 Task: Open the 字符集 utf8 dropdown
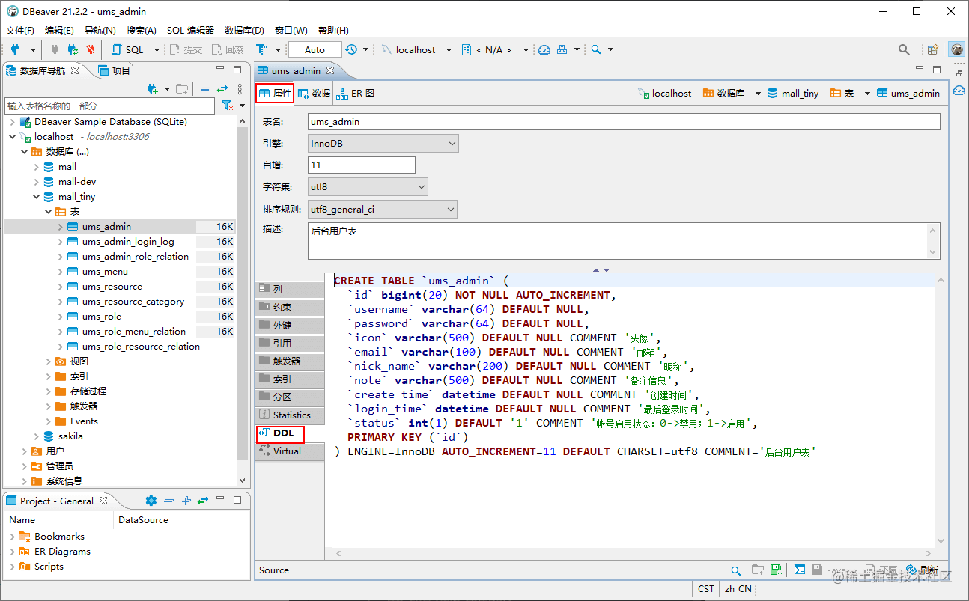click(x=368, y=186)
